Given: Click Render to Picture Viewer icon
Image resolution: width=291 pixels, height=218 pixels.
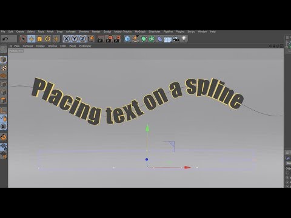Looking at the screenshot, I should pos(109,39).
